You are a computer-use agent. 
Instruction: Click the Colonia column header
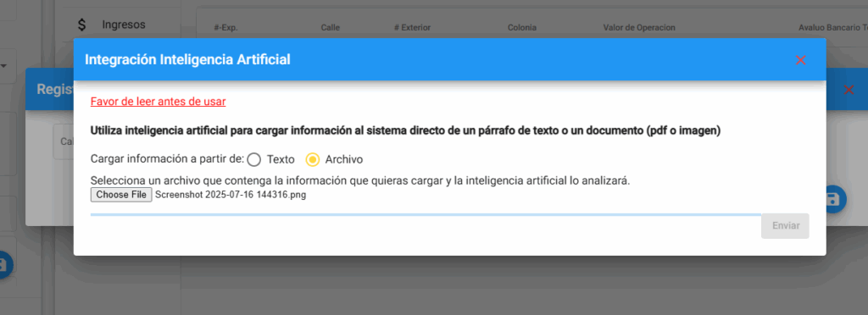pyautogui.click(x=522, y=28)
